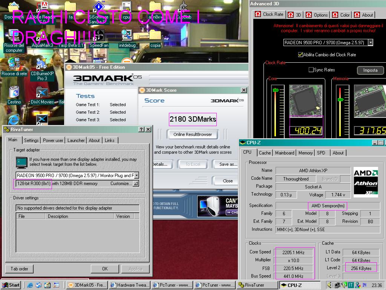Click the monitor icon in RivaTuner Target adapter
The height and width of the screenshot is (290, 386).
tap(21, 162)
